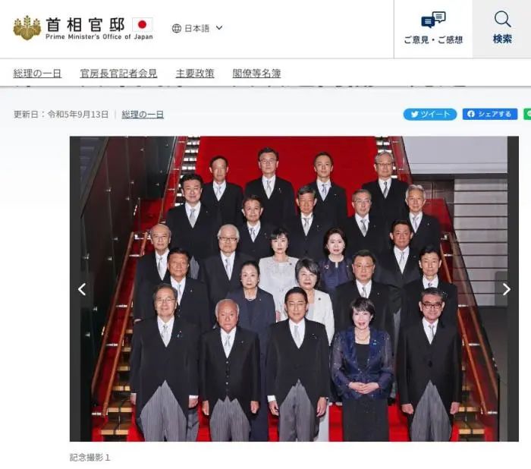Click the cabinet group photo
531x469 pixels.
[294, 288]
